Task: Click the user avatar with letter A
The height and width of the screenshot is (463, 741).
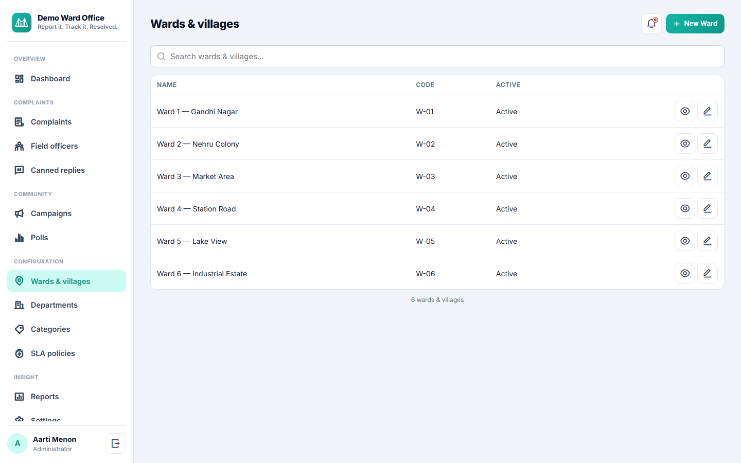Action: [17, 443]
